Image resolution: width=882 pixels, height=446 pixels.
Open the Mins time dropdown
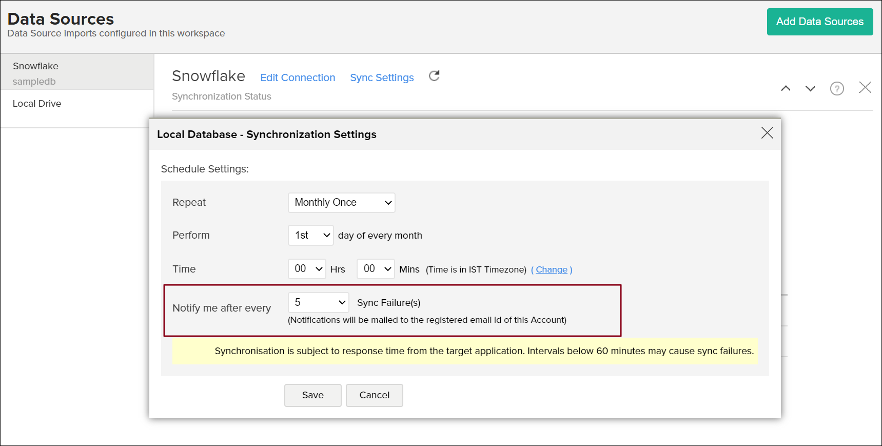click(x=375, y=269)
